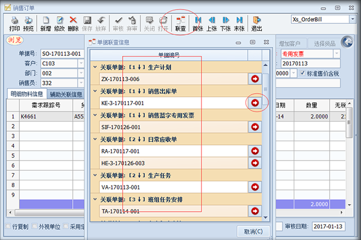Collapse the 销售蓝字专用发票 linked group
The width and height of the screenshot is (361, 240).
pos(95,115)
